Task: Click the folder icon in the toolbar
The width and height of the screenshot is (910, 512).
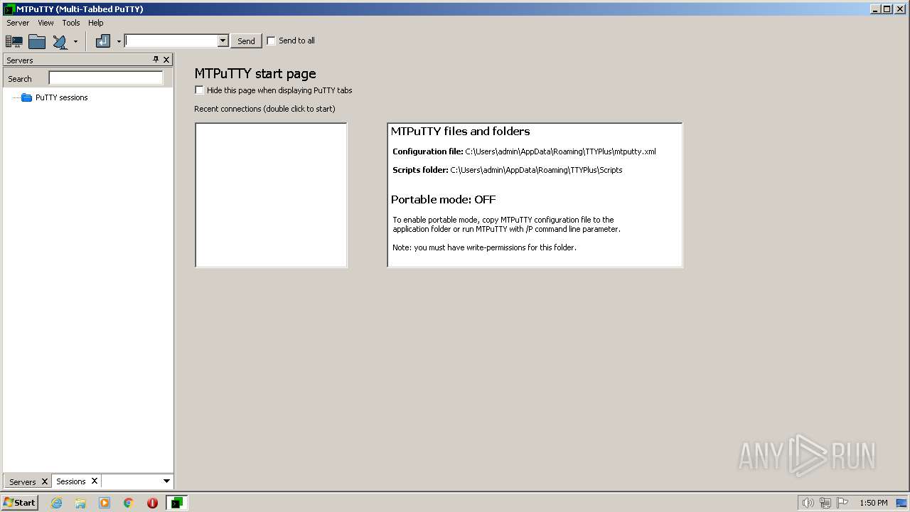Action: click(x=37, y=41)
